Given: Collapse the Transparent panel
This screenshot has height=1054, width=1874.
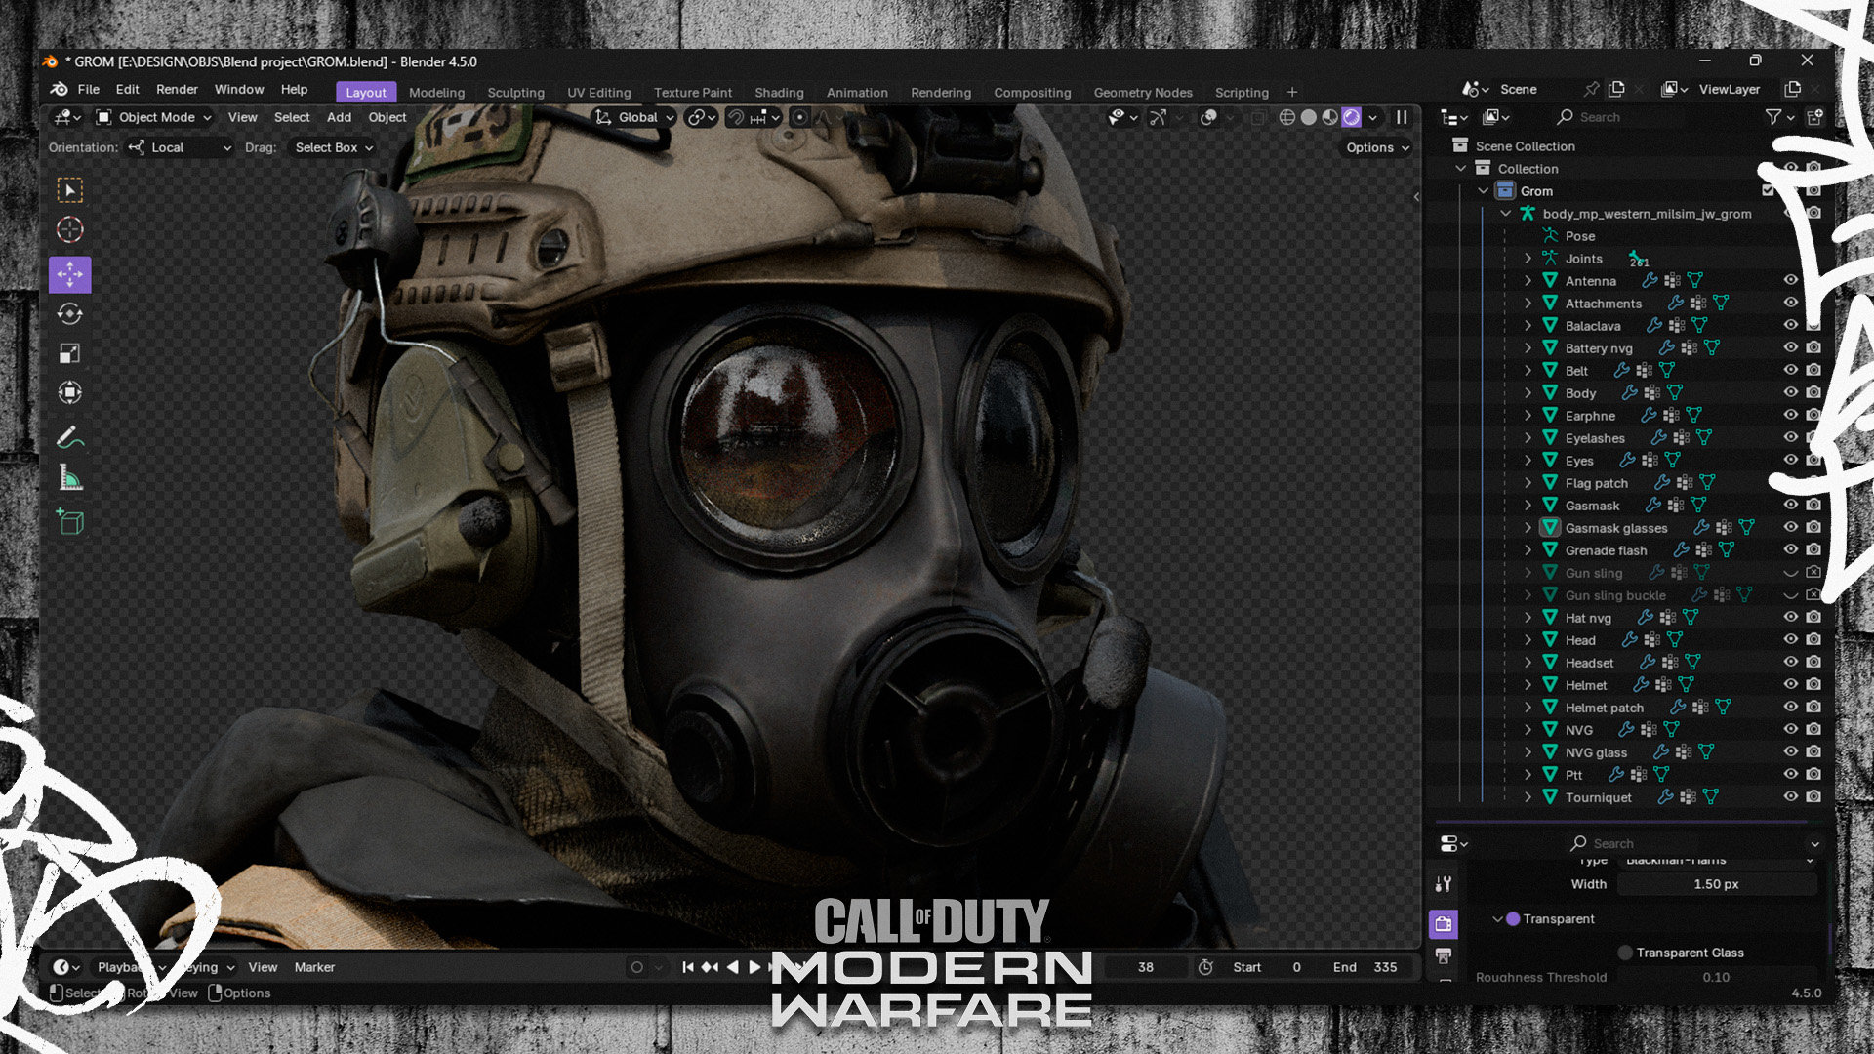Looking at the screenshot, I should coord(1497,919).
